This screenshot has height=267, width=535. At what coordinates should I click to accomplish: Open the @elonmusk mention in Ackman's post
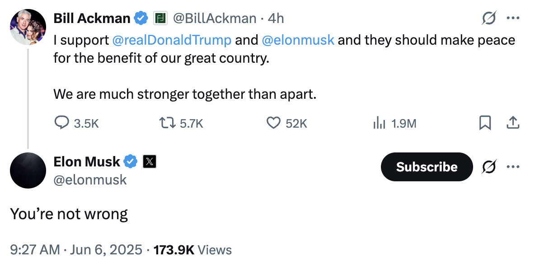point(298,40)
